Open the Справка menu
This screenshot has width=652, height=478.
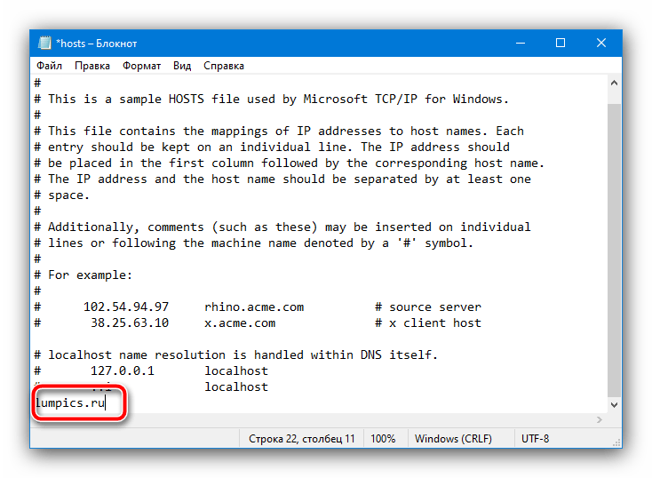(224, 66)
